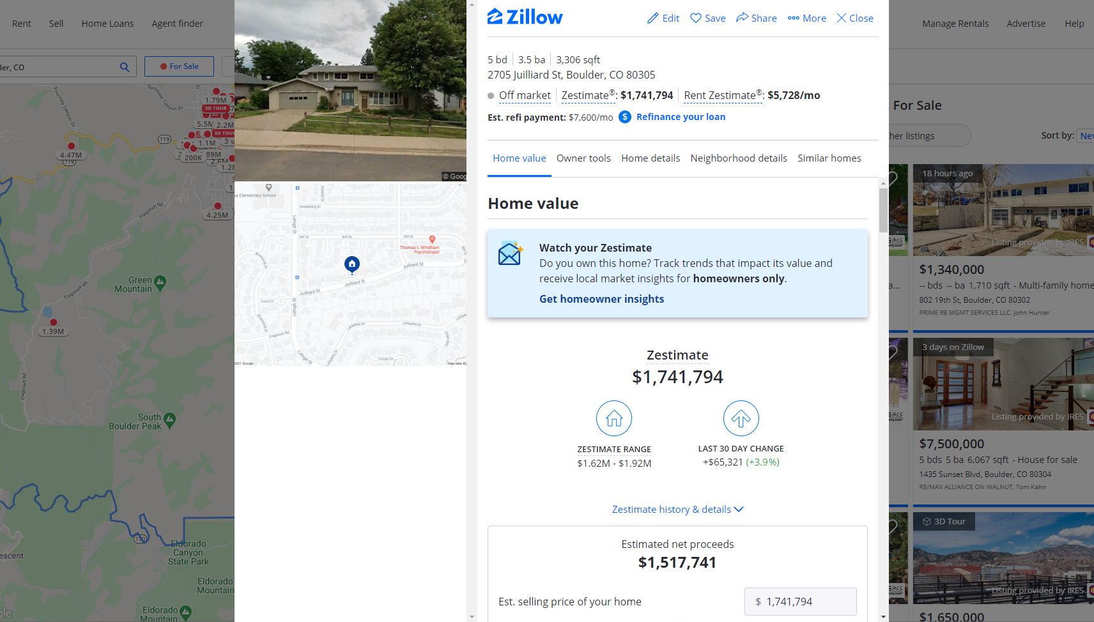Open the For Sale filter dropdown
The height and width of the screenshot is (622, 1094).
179,66
